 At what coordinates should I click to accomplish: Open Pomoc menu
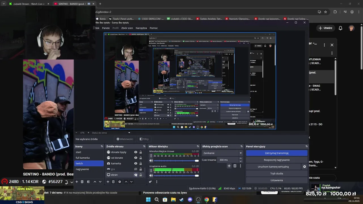(x=154, y=28)
